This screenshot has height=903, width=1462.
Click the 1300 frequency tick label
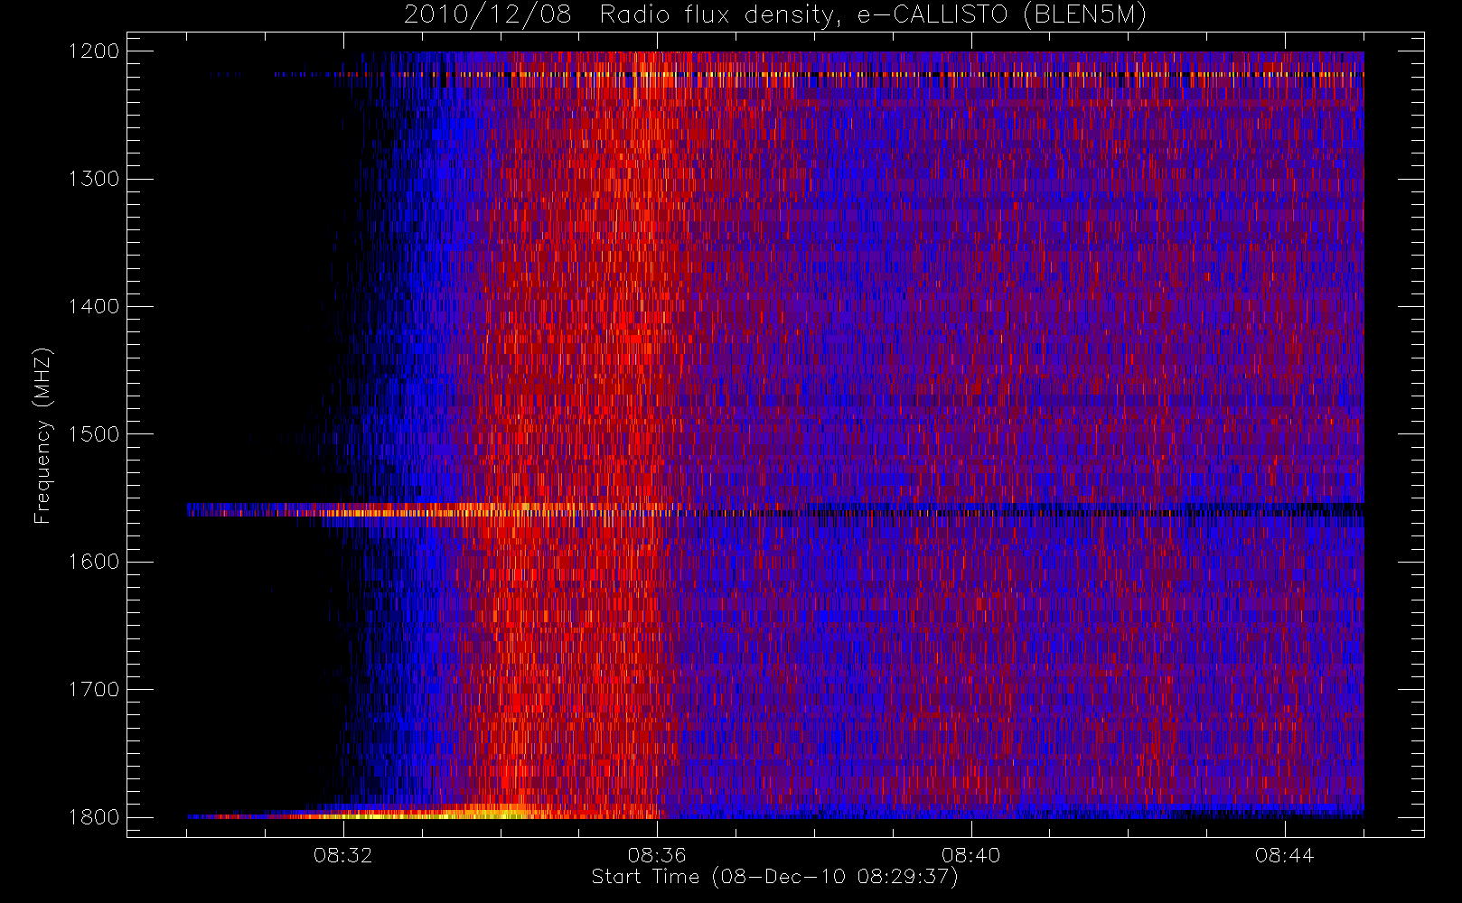pyautogui.click(x=94, y=179)
